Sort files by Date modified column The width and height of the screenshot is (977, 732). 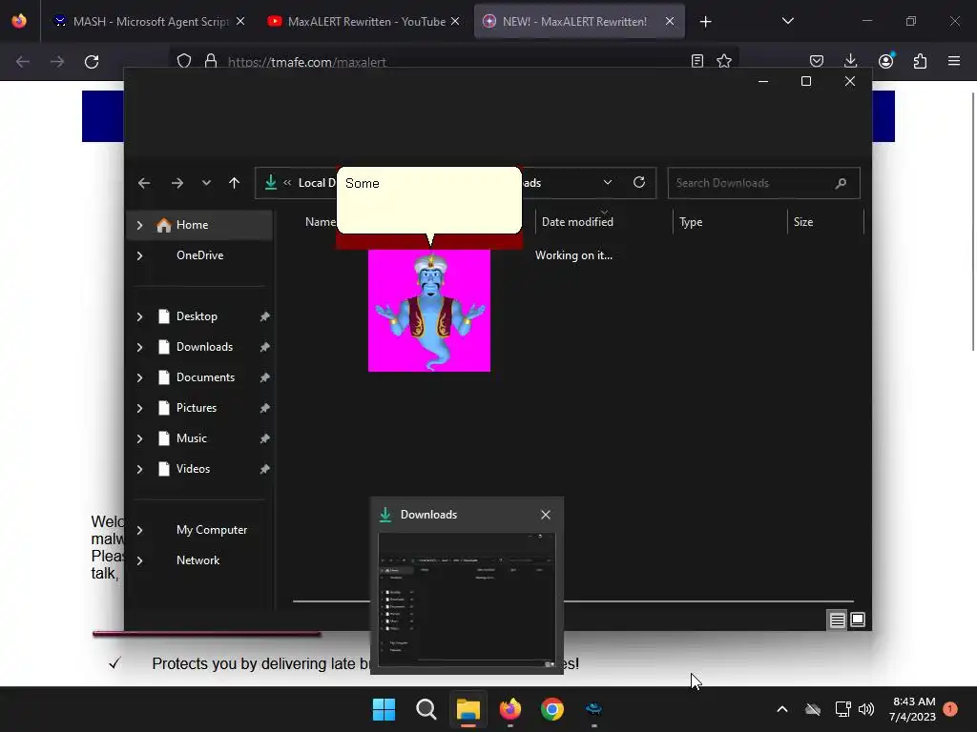(x=603, y=221)
